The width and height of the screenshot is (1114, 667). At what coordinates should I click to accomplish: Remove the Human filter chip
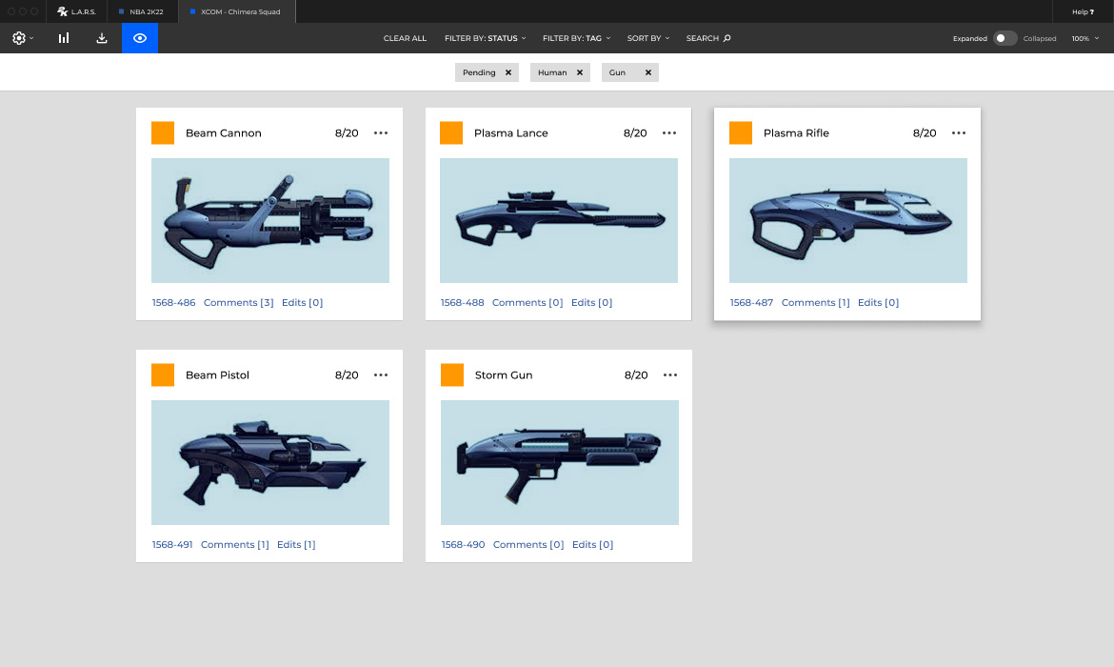(x=580, y=72)
